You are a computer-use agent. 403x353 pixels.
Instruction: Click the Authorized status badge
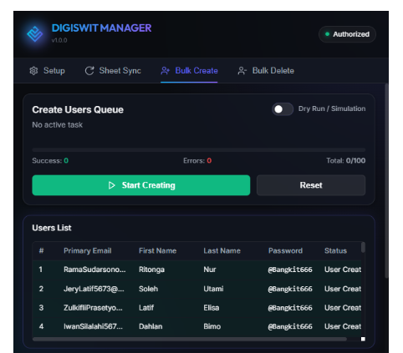pos(347,34)
